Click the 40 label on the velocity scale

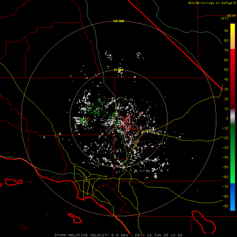[x=226, y=79]
